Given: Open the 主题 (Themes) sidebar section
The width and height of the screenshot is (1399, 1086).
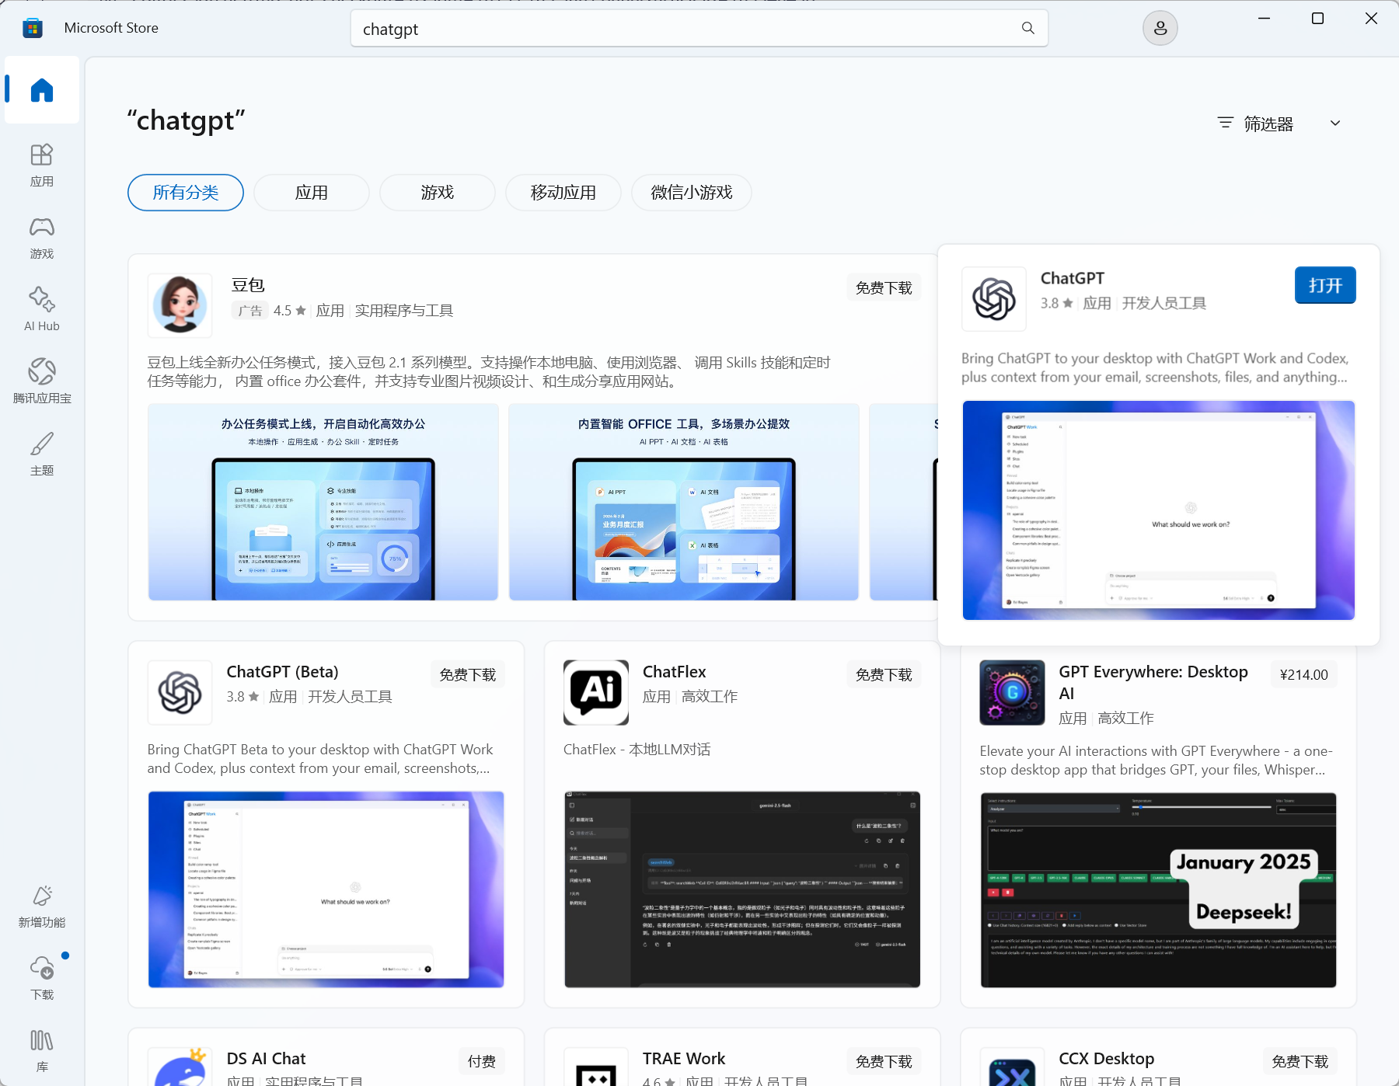Looking at the screenshot, I should tap(42, 454).
